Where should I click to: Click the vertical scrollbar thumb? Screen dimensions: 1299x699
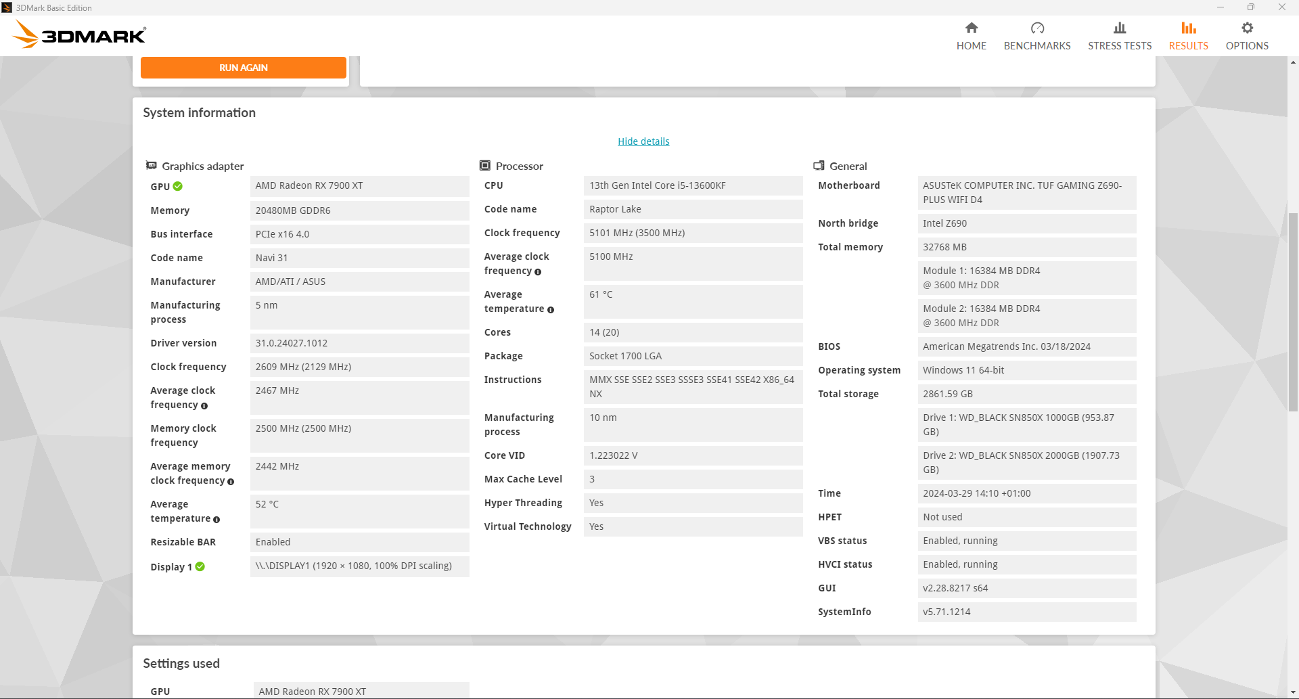(x=1293, y=311)
